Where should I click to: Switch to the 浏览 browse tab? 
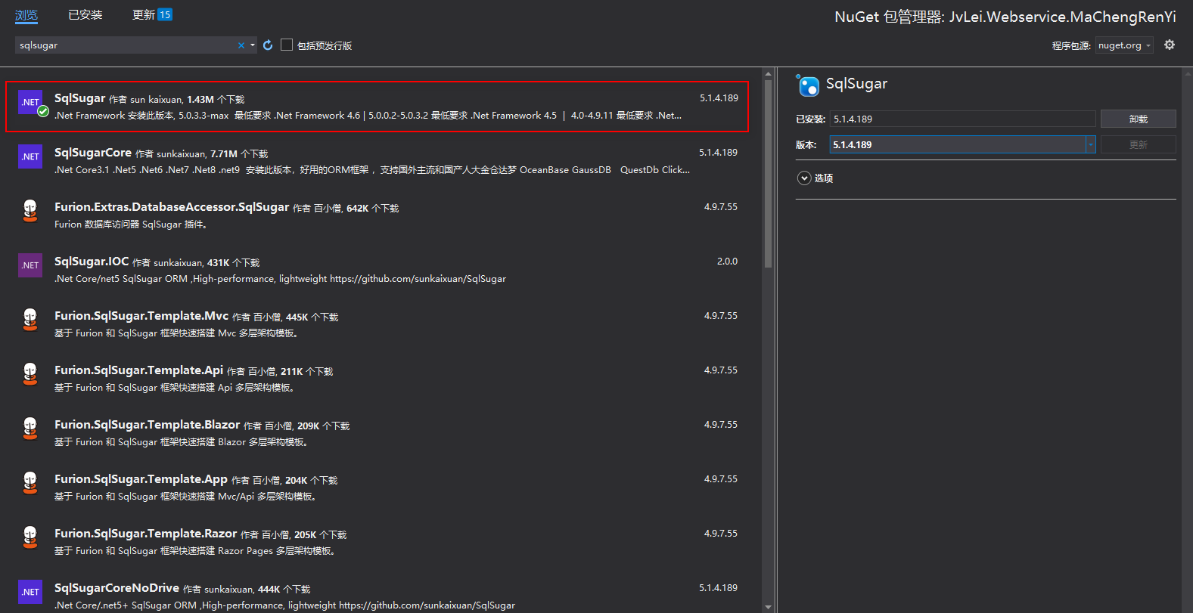point(26,15)
